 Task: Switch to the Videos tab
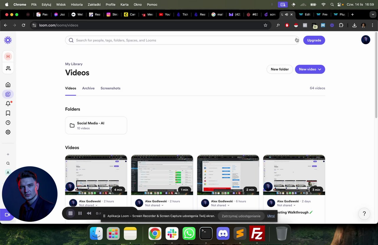click(71, 88)
